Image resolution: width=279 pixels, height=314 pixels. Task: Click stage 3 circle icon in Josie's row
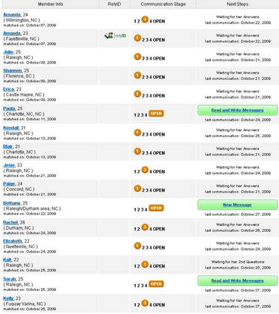point(145,170)
